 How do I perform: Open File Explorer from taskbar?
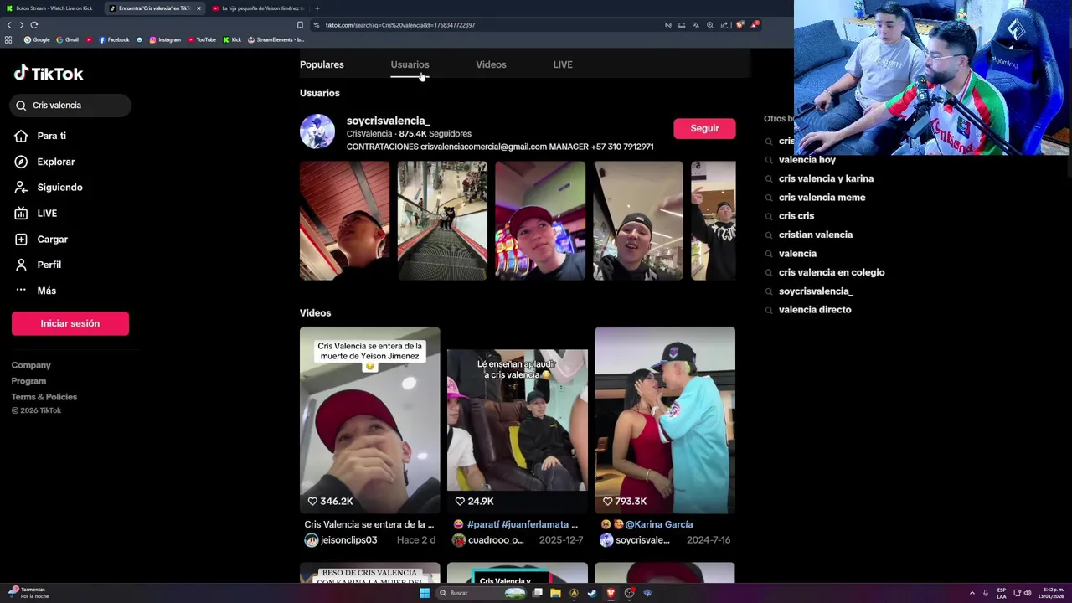pos(555,593)
